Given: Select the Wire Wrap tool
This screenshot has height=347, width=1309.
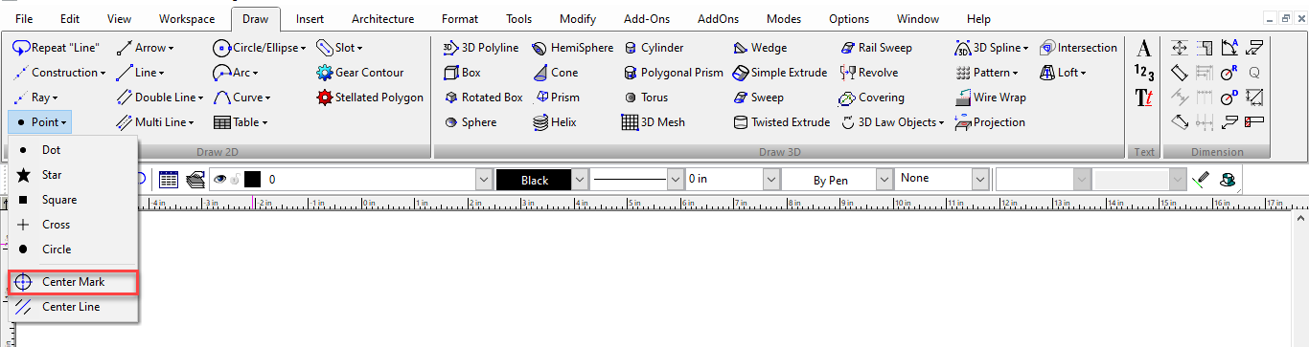Looking at the screenshot, I should [991, 98].
